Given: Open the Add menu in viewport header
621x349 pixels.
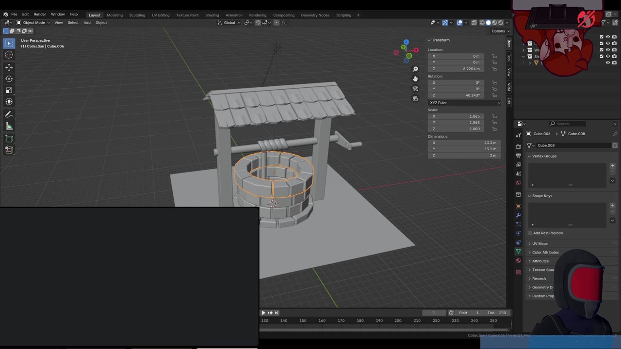Looking at the screenshot, I should point(87,22).
